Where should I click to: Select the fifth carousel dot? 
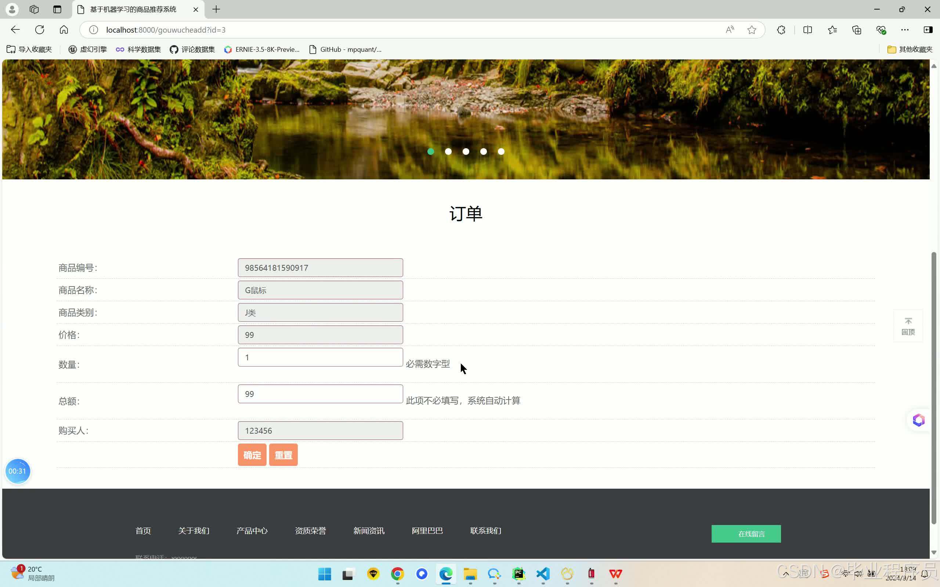click(x=501, y=152)
